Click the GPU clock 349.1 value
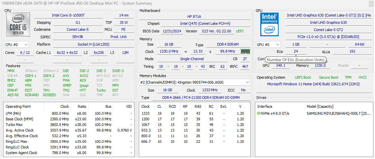 tap(281, 65)
